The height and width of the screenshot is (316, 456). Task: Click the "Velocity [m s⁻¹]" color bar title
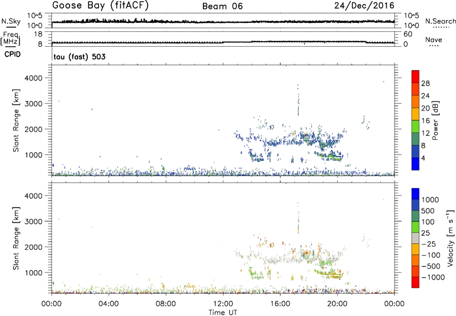[x=450, y=238]
